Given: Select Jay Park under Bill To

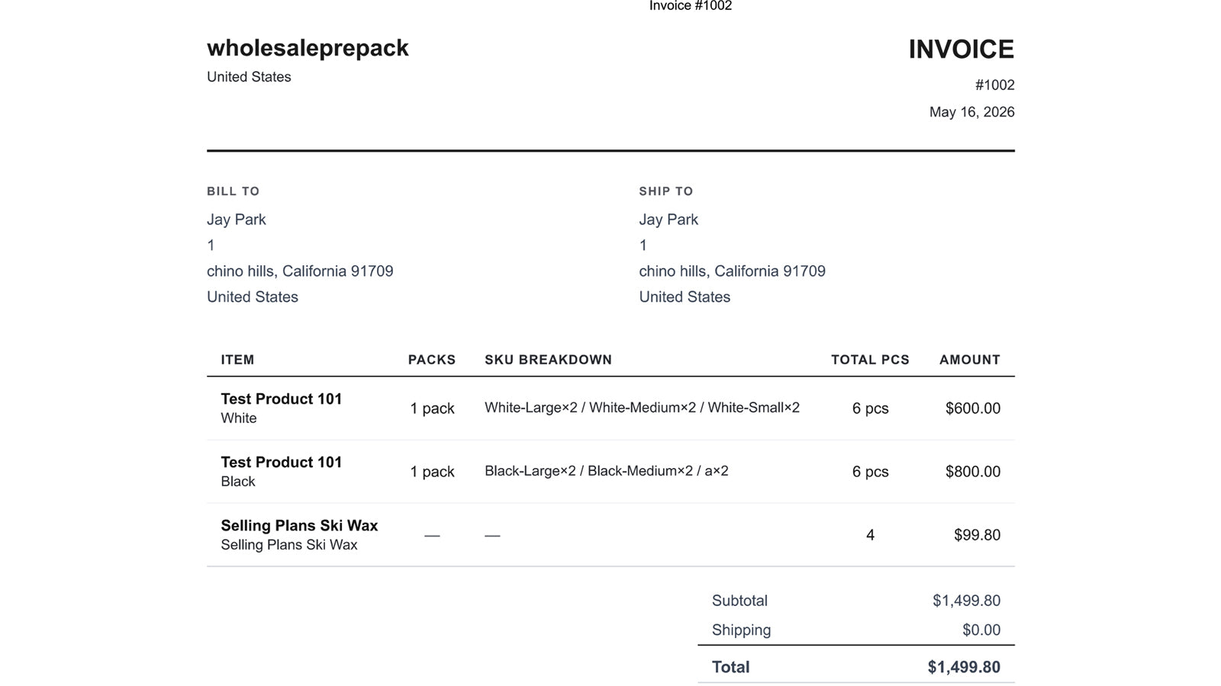Looking at the screenshot, I should 236,220.
